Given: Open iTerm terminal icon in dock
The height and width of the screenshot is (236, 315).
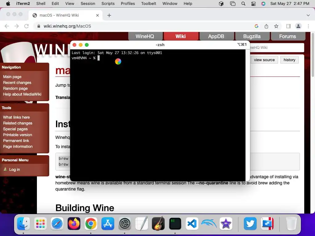Looking at the screenshot, I should pyautogui.click(x=175, y=223).
